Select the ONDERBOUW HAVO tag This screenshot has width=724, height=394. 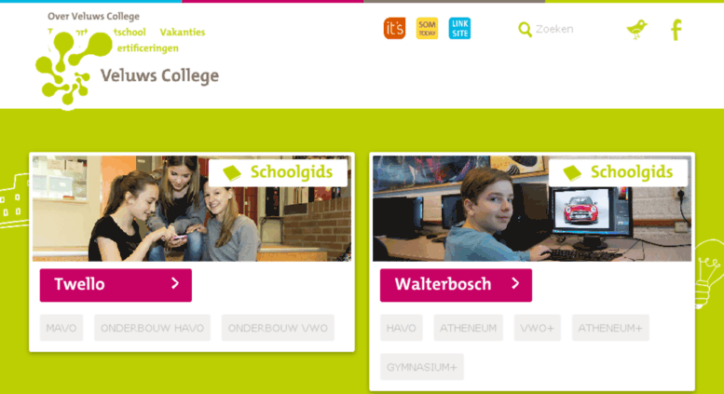tap(153, 328)
